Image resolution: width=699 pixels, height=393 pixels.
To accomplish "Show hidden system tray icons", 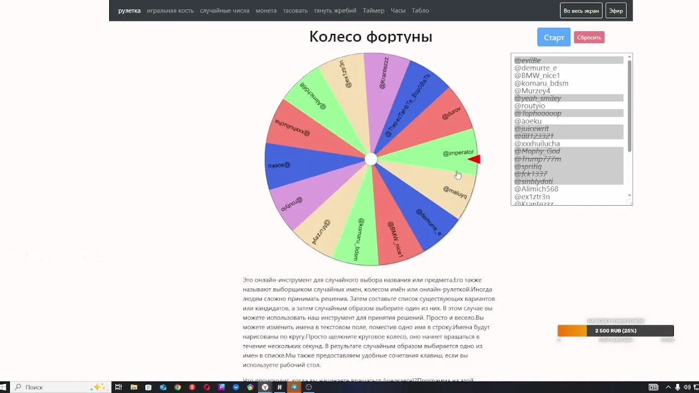I will pyautogui.click(x=668, y=387).
